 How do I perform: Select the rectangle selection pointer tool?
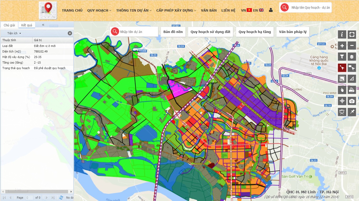tap(352, 68)
